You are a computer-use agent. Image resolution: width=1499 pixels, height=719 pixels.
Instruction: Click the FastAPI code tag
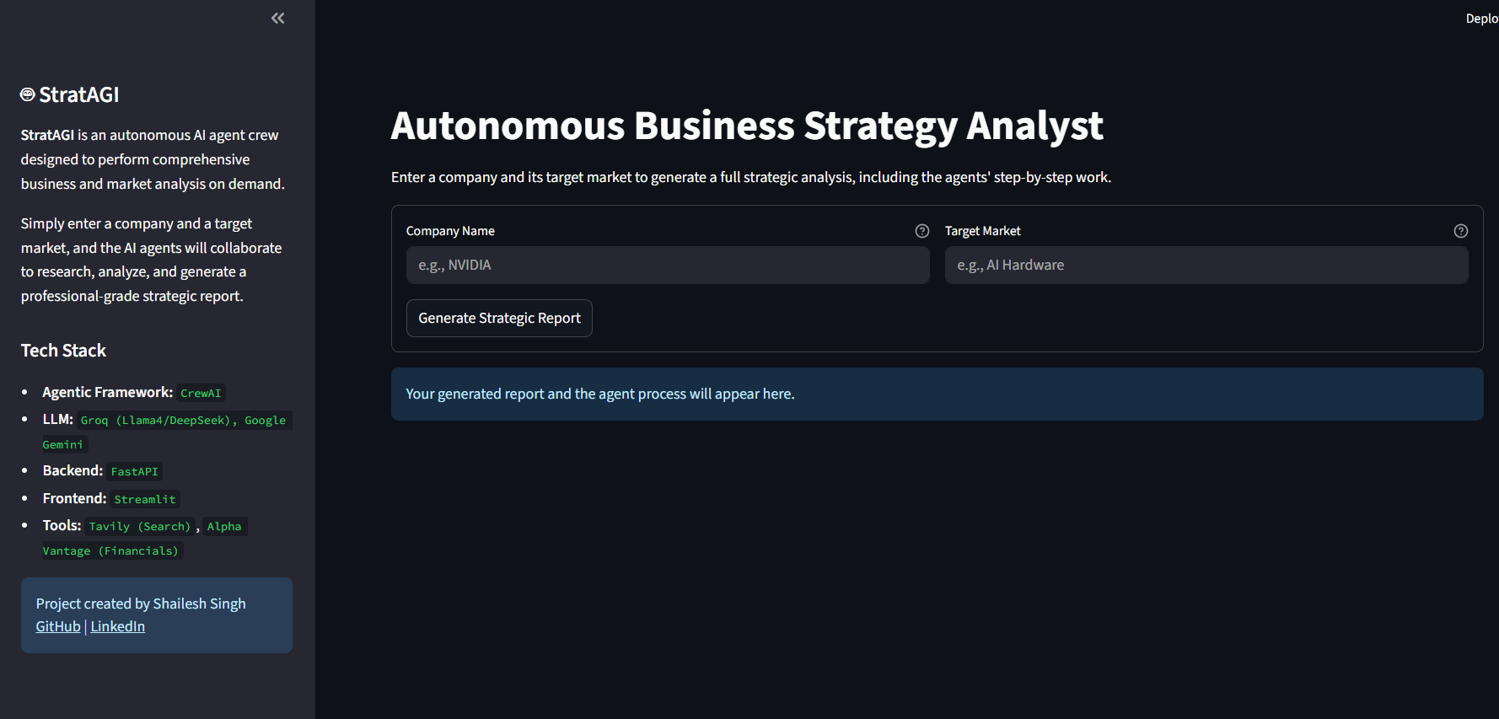134,472
